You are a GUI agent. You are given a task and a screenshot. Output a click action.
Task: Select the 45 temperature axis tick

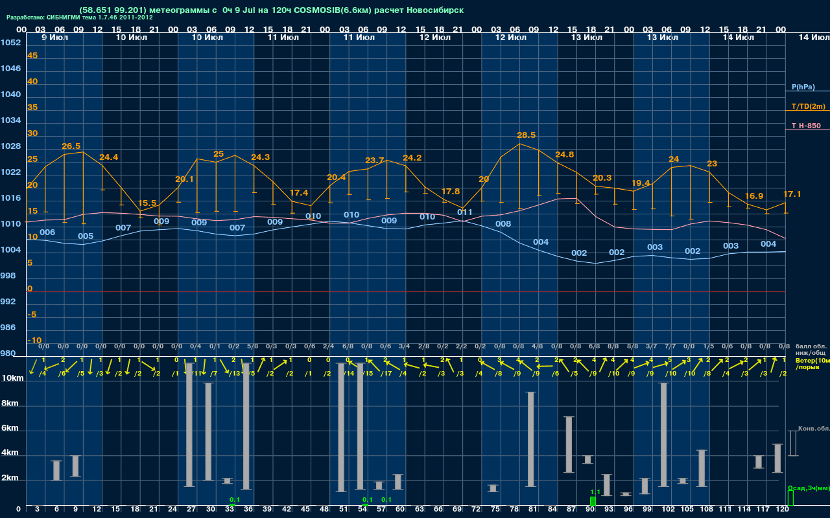pyautogui.click(x=32, y=56)
